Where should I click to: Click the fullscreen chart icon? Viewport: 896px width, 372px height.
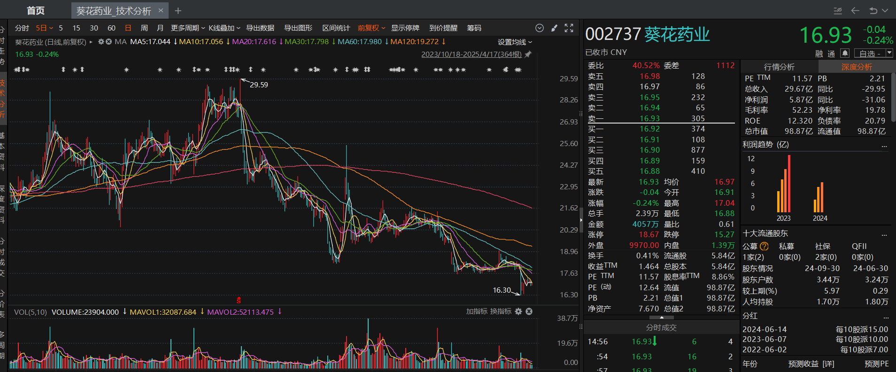569,28
